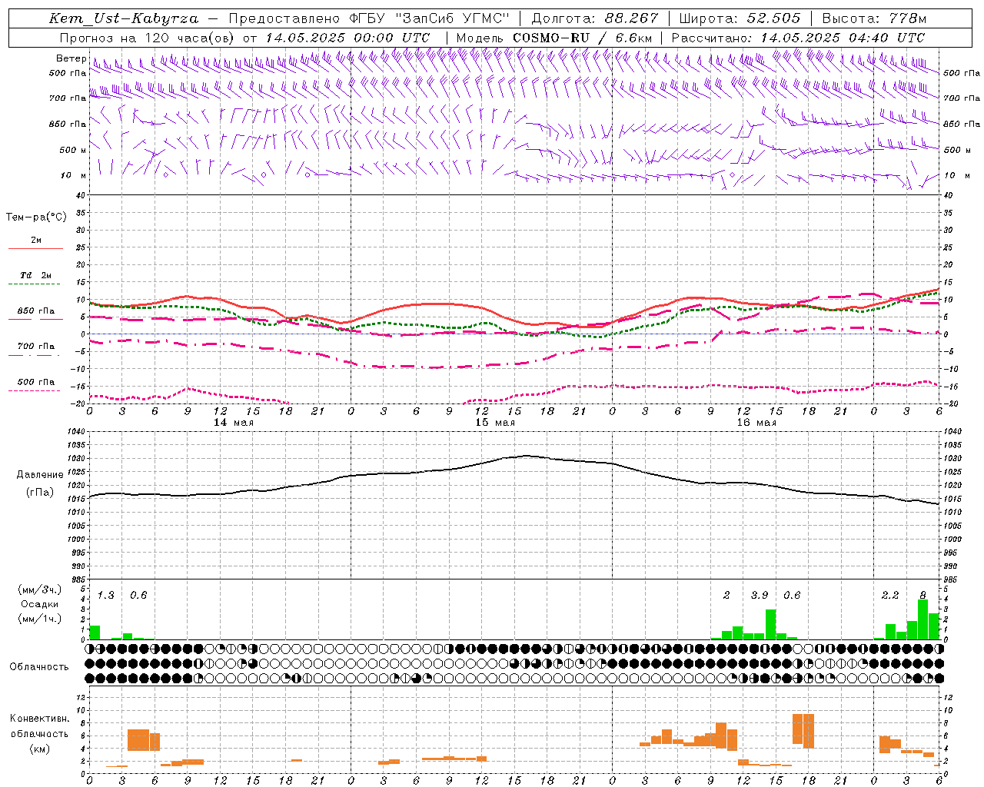This screenshot has height=787, width=984.
Task: Click the 'Облачность' cloud cover label
Action: [x=39, y=667]
